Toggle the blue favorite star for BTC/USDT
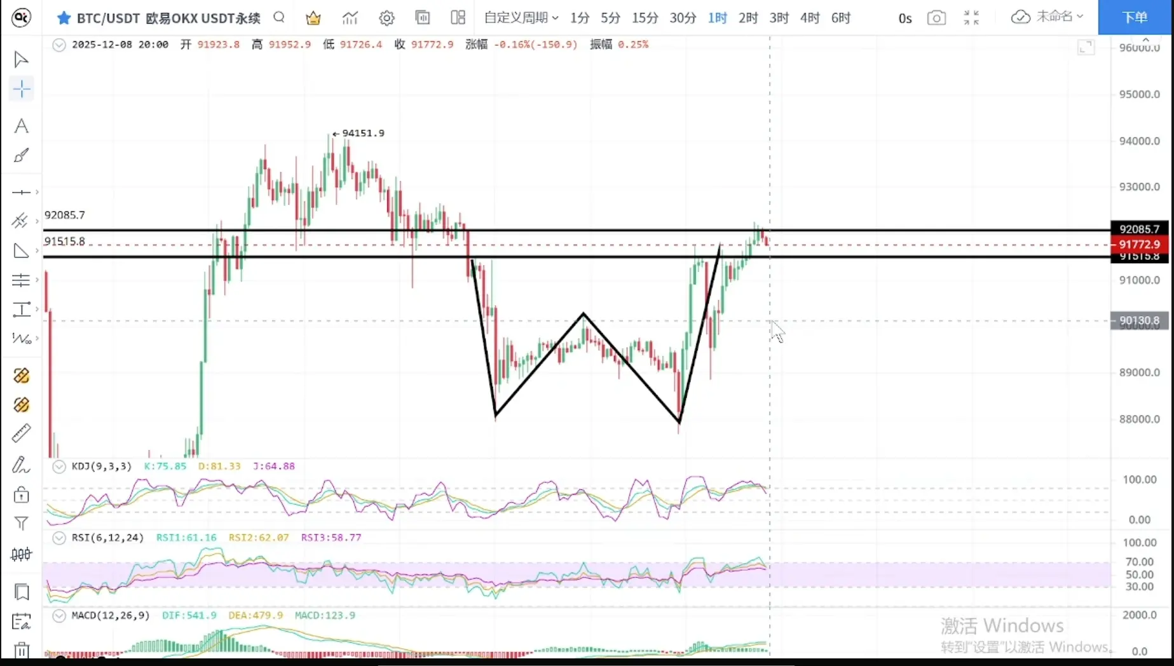 (x=64, y=18)
